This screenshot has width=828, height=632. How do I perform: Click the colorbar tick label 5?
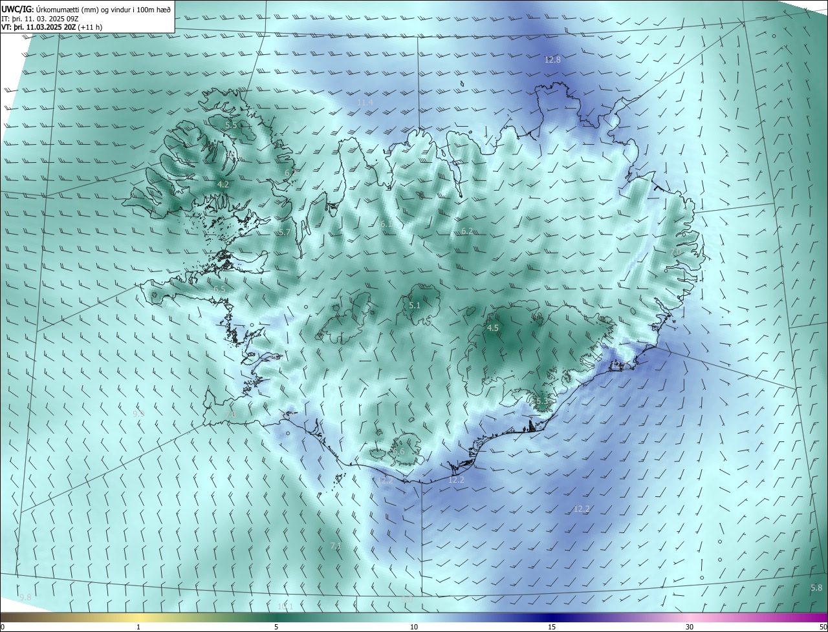tap(276, 627)
